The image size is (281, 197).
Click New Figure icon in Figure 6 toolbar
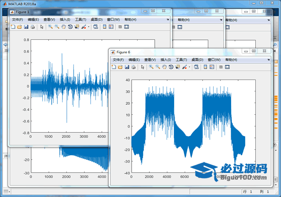coord(114,67)
